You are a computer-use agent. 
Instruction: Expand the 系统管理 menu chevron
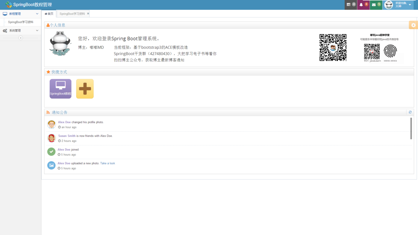[37, 31]
